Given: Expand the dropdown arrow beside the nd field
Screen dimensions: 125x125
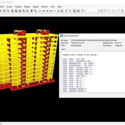Looking at the screenshot, I should (x=117, y=11).
